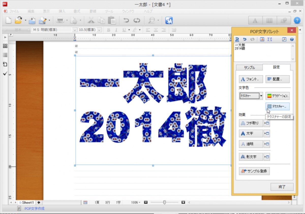305x214 pixels.
Task: Click the グラデーション button
Action: point(278,96)
